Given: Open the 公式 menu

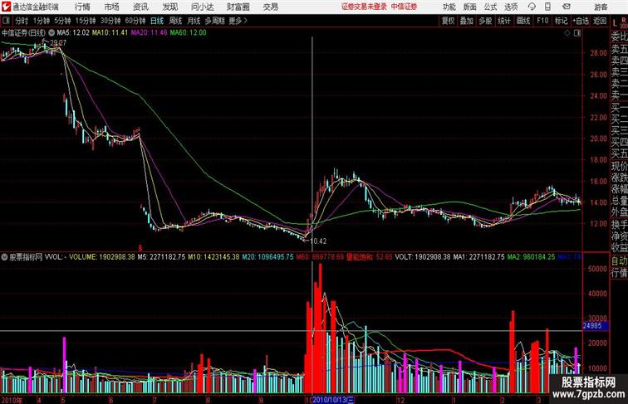Looking at the screenshot, I should pos(490,7).
